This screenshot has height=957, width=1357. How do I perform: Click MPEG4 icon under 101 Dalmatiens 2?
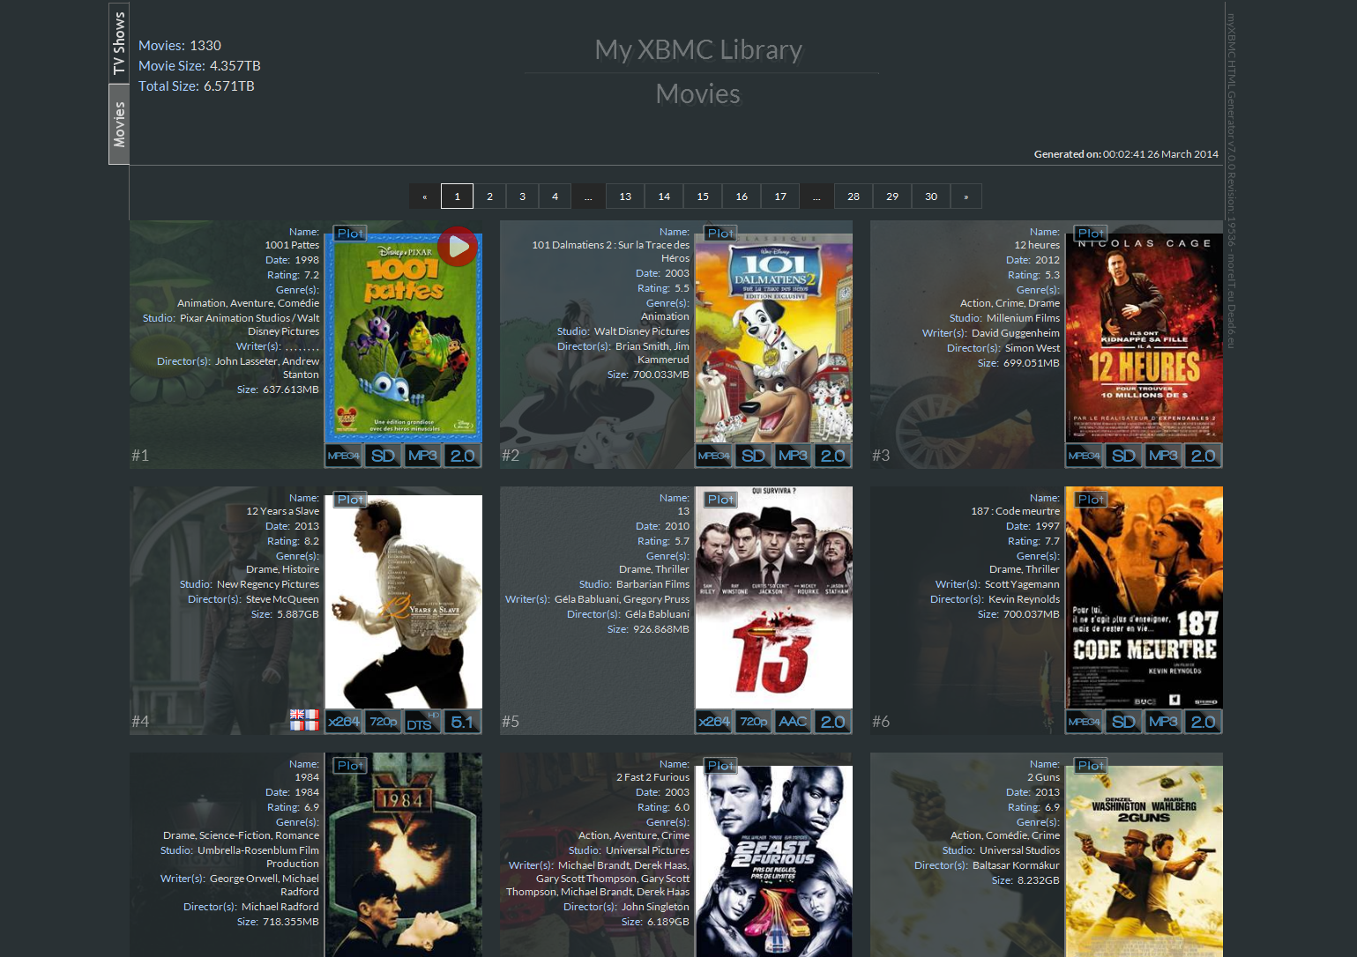(714, 456)
